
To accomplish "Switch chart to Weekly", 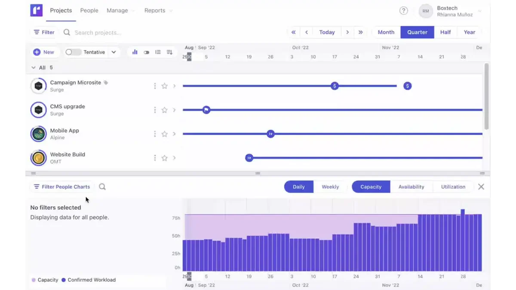I will [x=330, y=187].
